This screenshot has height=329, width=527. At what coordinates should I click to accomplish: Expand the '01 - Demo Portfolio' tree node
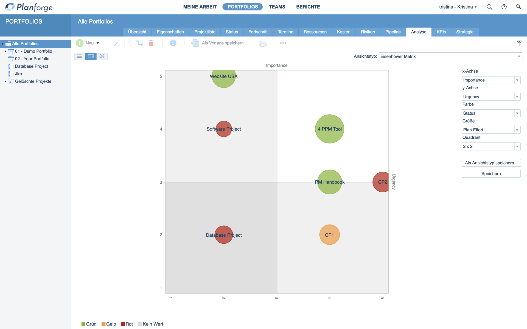point(5,51)
